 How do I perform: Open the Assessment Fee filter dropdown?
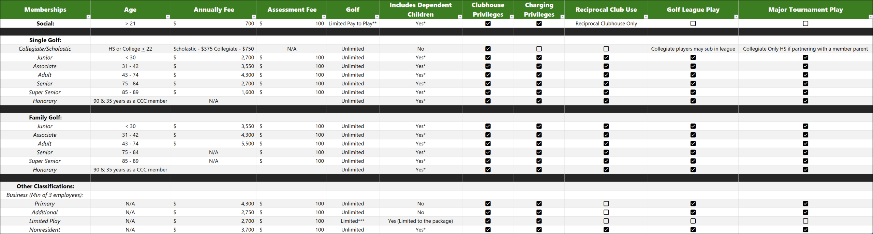tap(324, 17)
